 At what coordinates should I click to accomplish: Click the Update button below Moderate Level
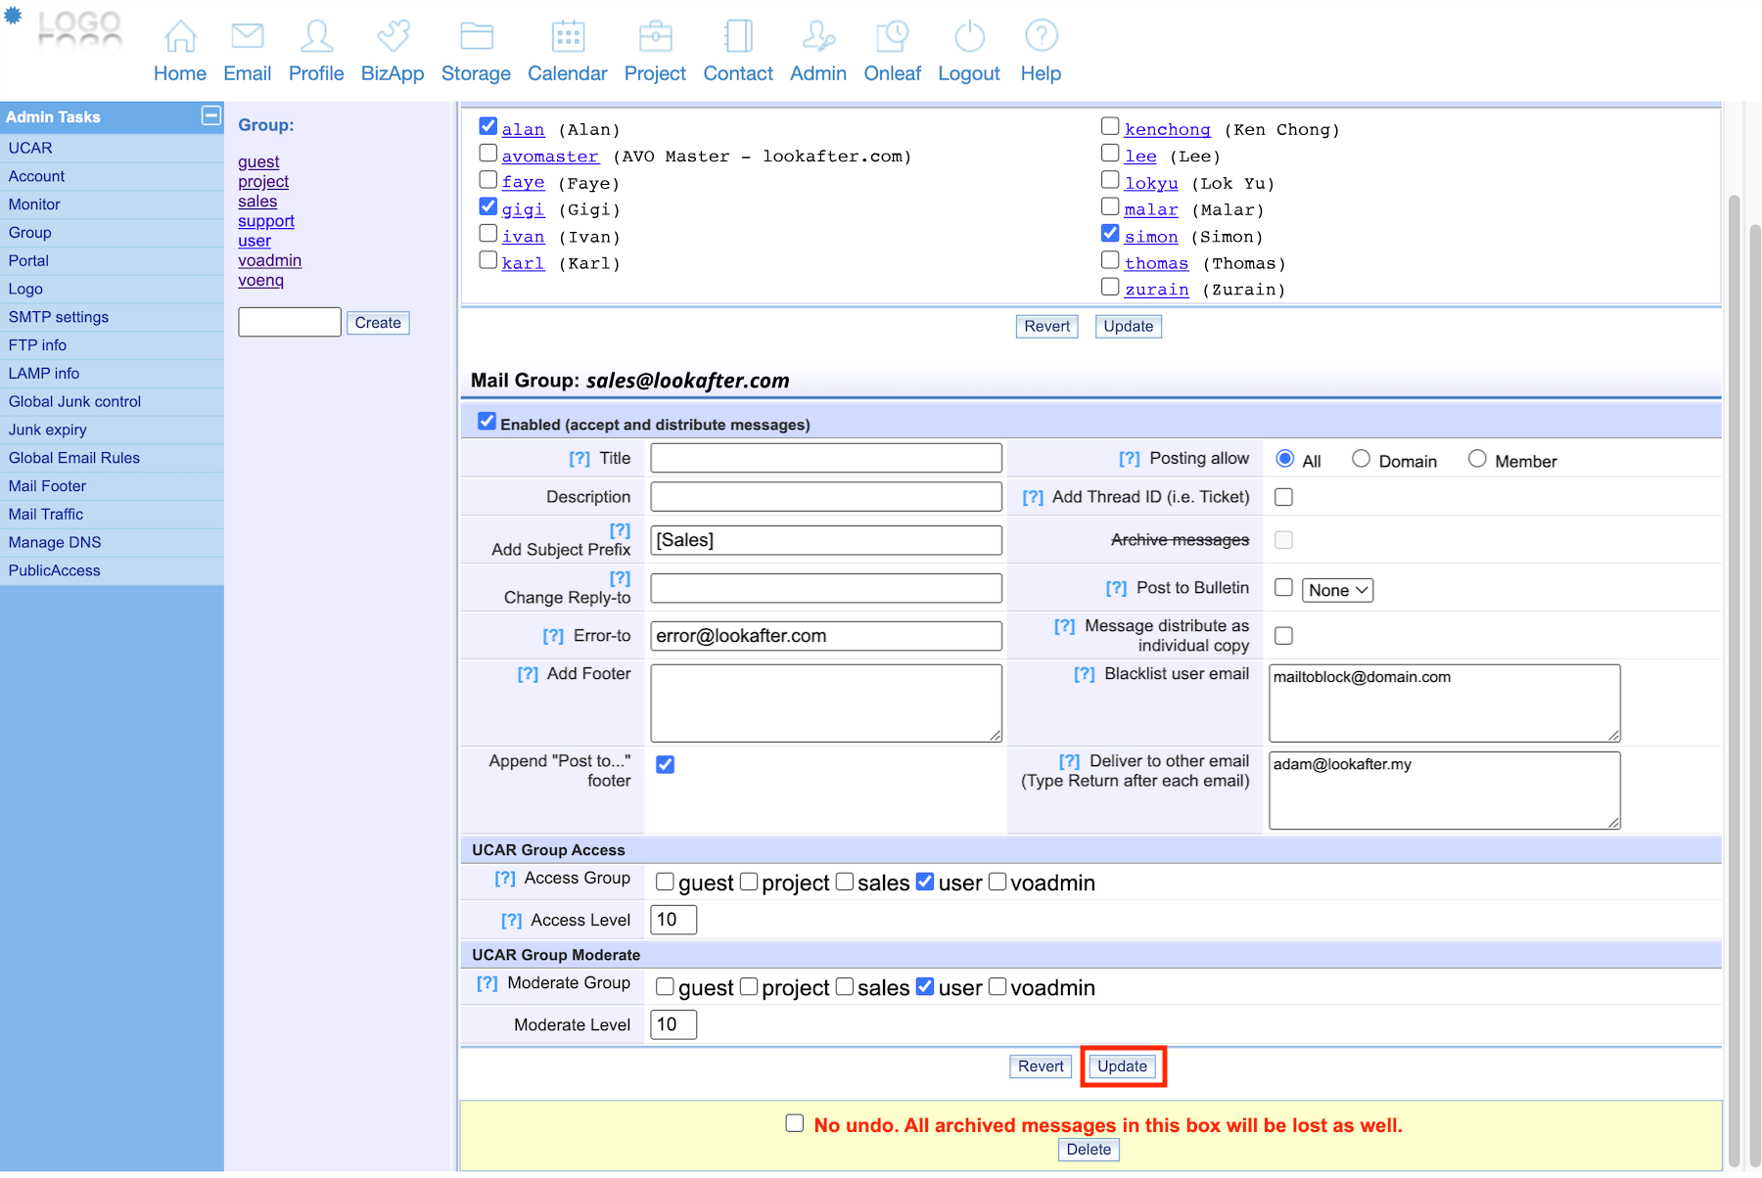click(x=1122, y=1066)
